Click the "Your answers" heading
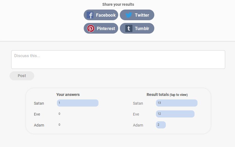 (68, 95)
